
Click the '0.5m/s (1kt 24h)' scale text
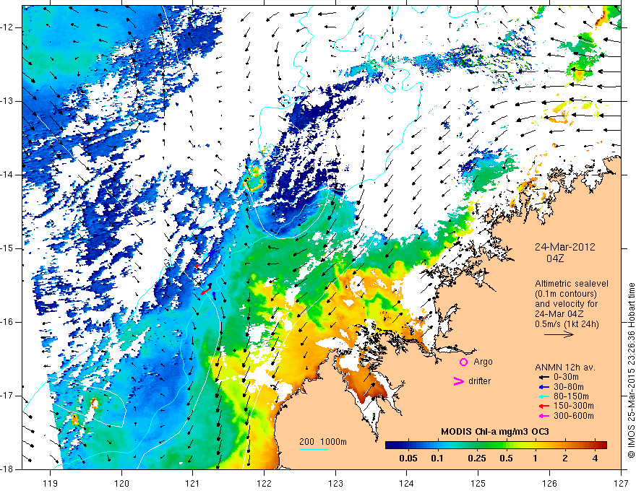567,323
